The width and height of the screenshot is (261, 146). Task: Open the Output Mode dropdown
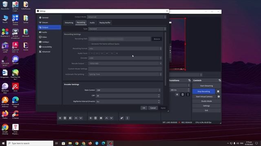(x=127, y=17)
